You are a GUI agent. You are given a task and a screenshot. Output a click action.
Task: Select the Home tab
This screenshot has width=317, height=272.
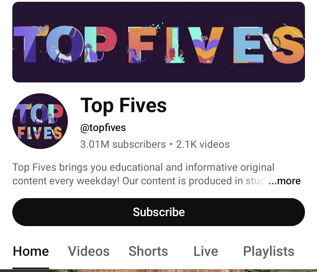tap(31, 251)
